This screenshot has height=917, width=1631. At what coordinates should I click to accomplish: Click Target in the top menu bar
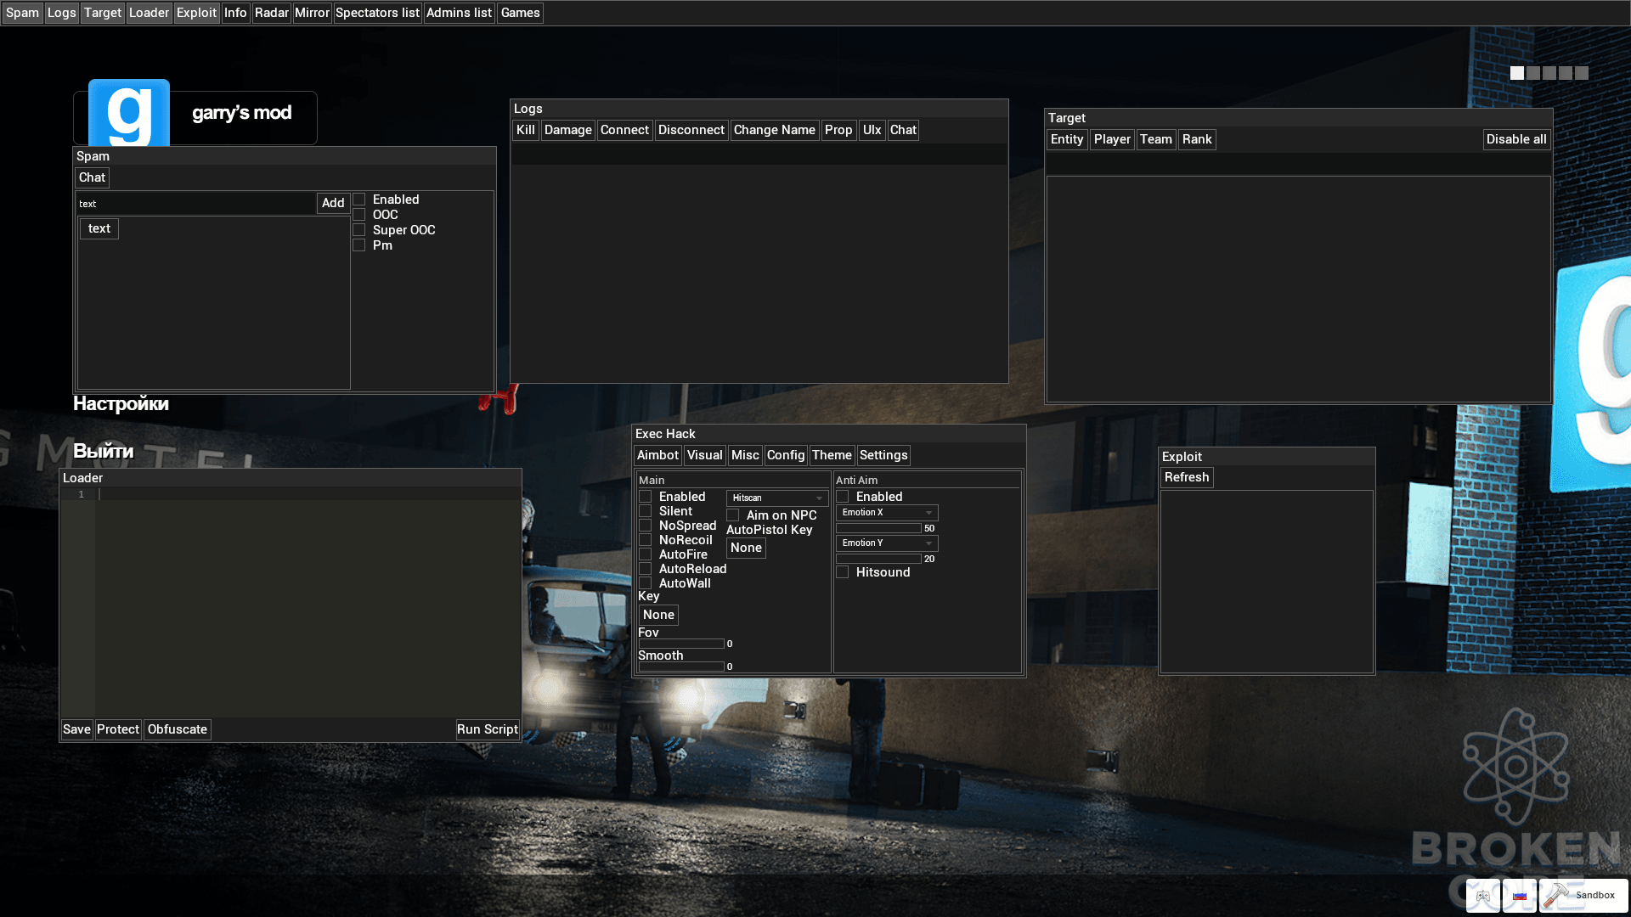[x=103, y=13]
